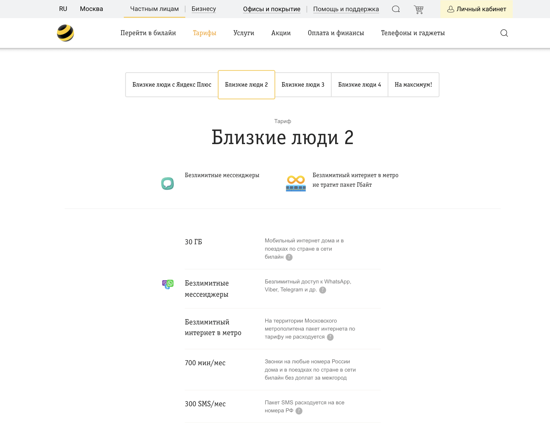Open the search magnifier in the main navigation

tap(504, 33)
